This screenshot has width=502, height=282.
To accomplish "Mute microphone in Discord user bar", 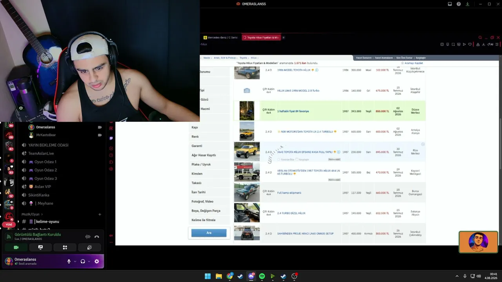I will 69,261.
